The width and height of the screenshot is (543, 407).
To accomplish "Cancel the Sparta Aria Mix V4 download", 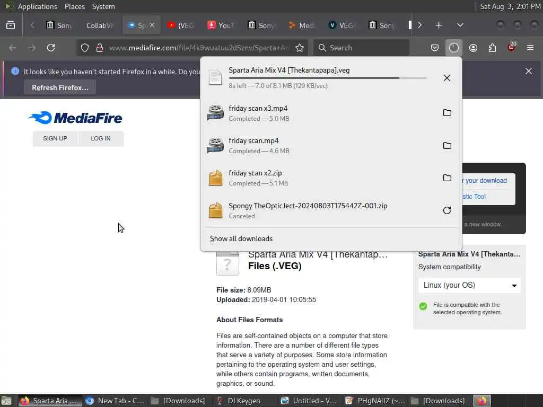I will click(446, 78).
